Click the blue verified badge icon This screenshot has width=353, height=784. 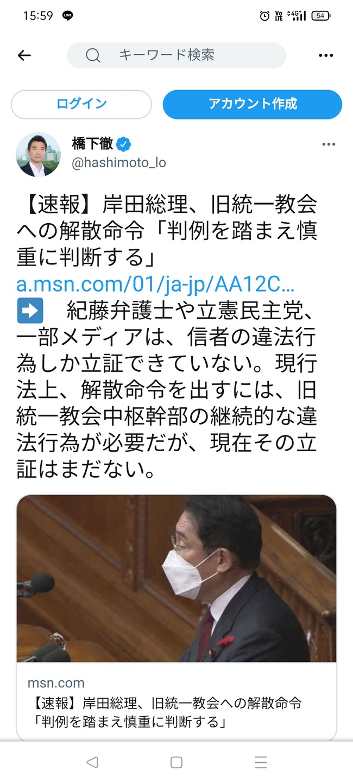coord(124,144)
